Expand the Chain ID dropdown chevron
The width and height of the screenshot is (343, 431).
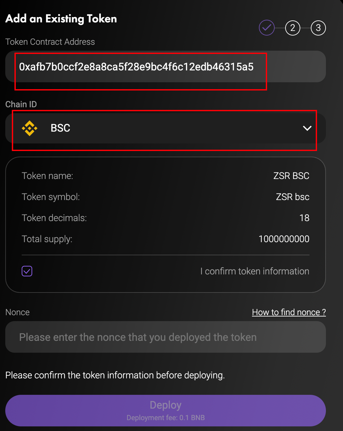click(x=307, y=128)
